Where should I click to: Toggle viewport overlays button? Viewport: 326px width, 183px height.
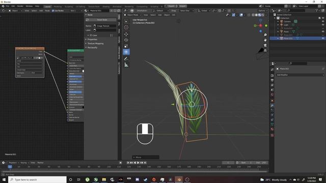241,15
